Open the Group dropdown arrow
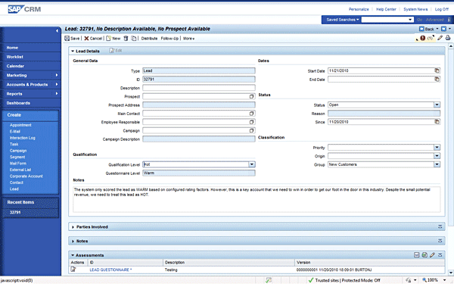The height and width of the screenshot is (284, 454). (x=437, y=164)
